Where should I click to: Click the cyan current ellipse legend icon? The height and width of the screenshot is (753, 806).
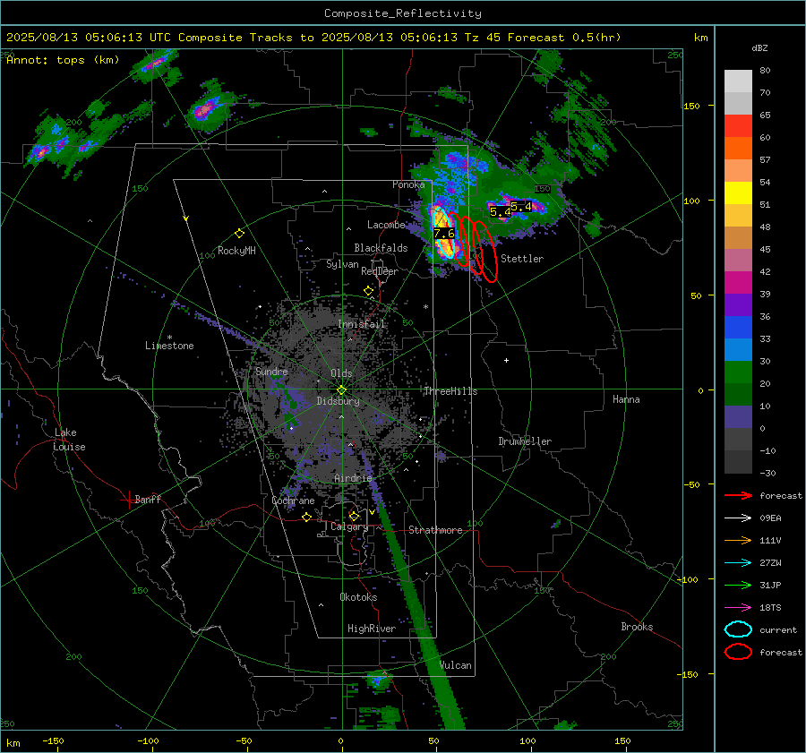click(x=738, y=629)
